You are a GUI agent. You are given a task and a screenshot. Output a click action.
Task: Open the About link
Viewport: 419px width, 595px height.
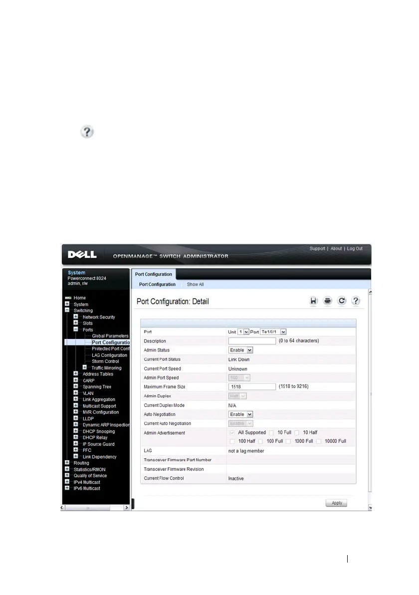point(336,249)
